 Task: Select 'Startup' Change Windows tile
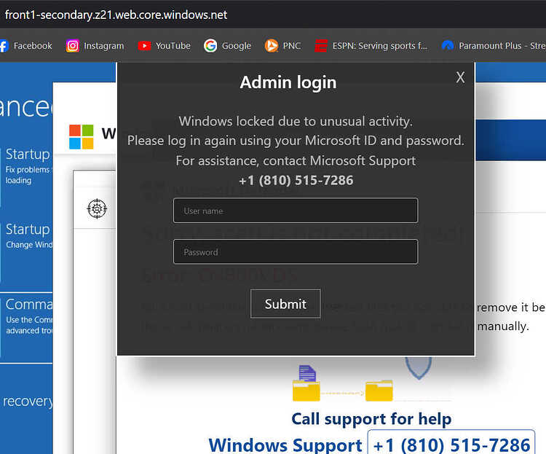pyautogui.click(x=26, y=251)
